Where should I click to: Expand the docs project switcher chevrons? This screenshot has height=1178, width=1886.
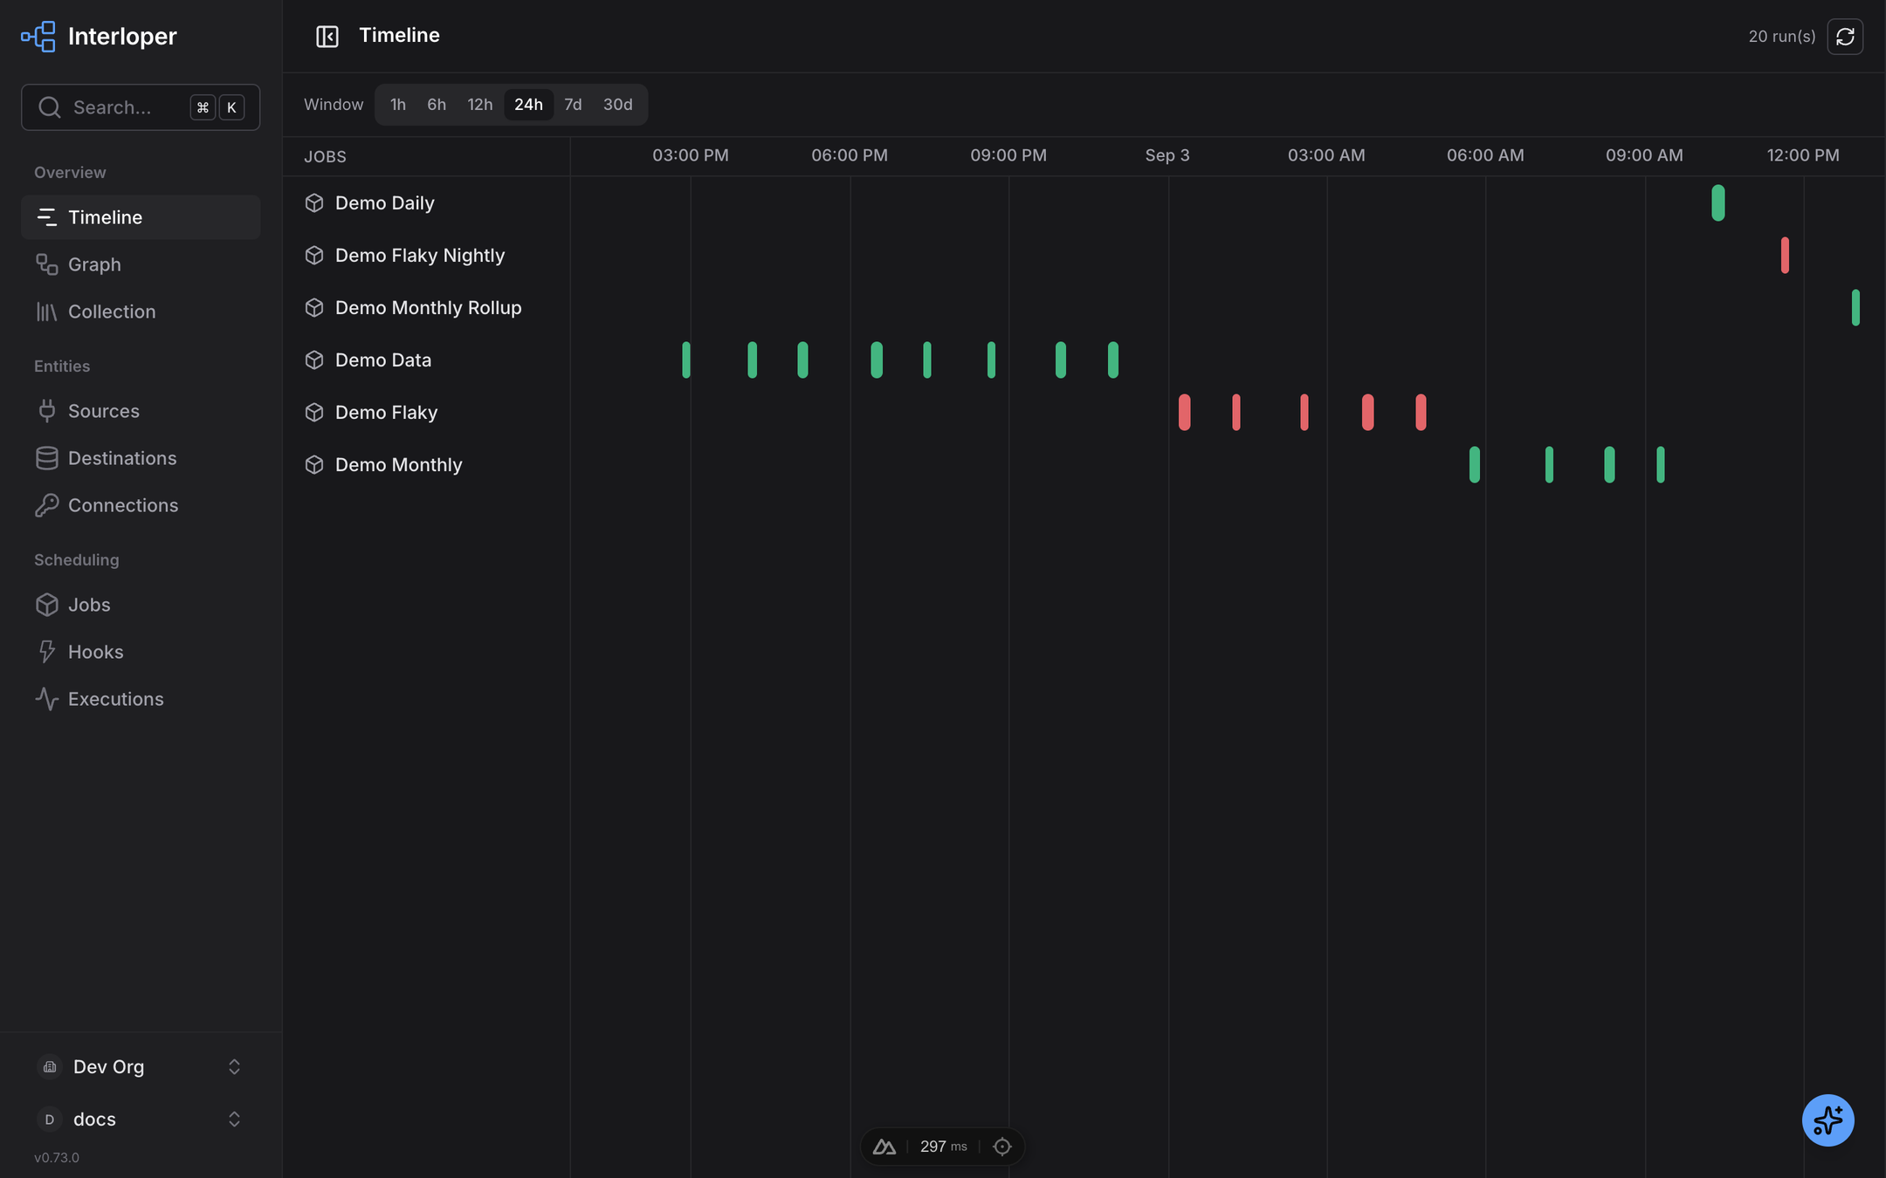234,1120
